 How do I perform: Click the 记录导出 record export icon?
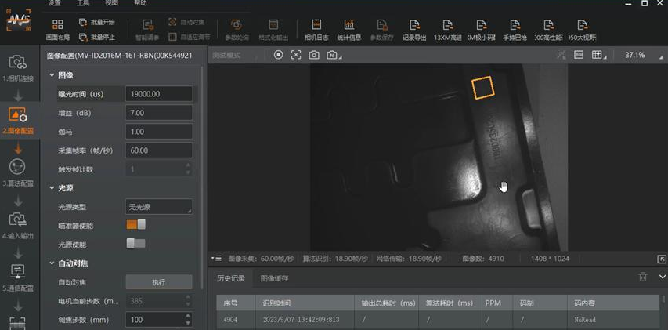click(x=414, y=29)
